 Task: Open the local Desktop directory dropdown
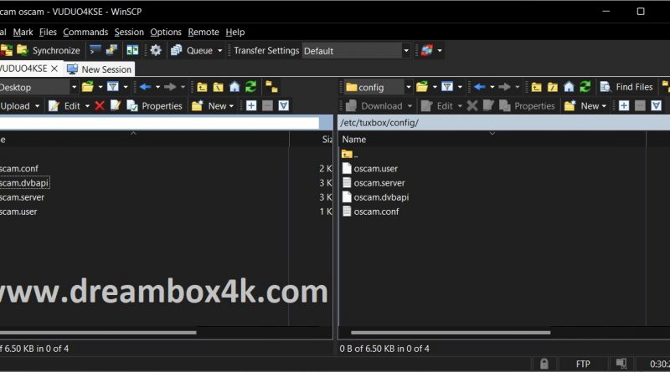coord(74,87)
